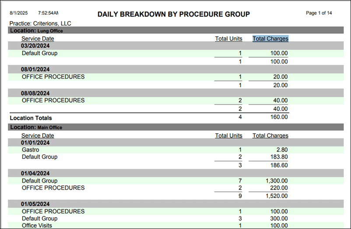Select the 01/05/2024 service date row
The image size is (351, 229).
[35, 204]
